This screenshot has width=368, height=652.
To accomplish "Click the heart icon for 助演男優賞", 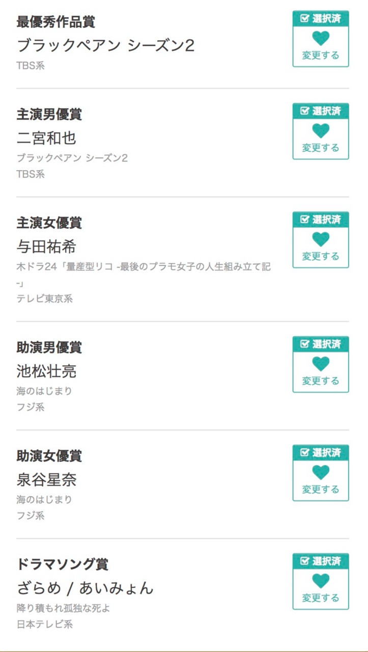I will point(321,364).
